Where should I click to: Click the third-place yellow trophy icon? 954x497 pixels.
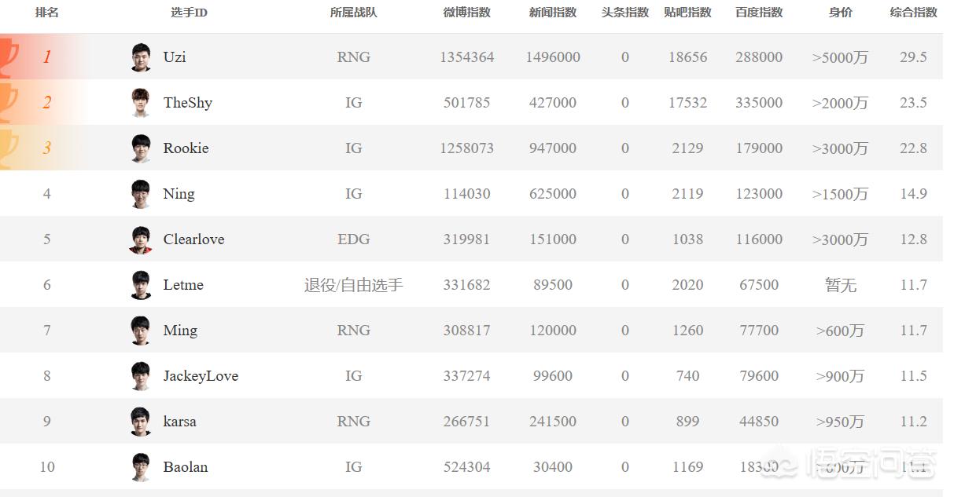coord(8,148)
